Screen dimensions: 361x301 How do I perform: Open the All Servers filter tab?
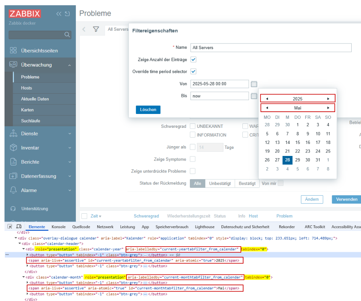[x=118, y=29]
